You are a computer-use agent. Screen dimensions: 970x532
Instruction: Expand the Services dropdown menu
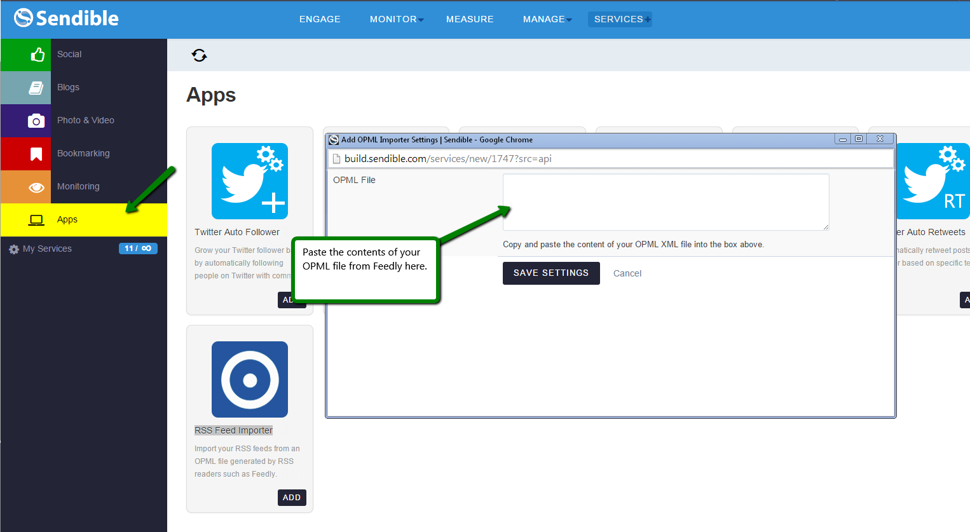[620, 19]
